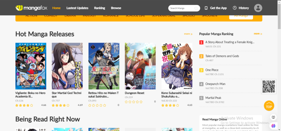Screen dimensions: 281x131
Task: Click the QR code image
Action: click(x=269, y=86)
